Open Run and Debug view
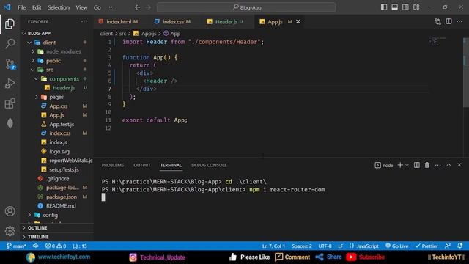The width and height of the screenshot is (469, 264). coord(10,84)
